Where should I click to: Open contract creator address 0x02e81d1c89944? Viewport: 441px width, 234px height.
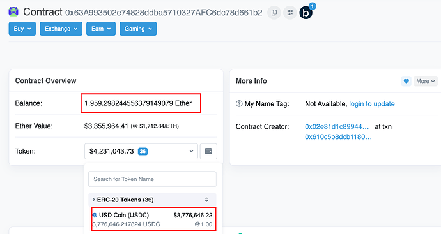pyautogui.click(x=337, y=126)
